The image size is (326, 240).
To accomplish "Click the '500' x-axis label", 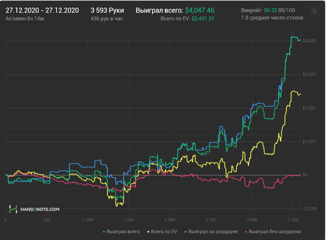I will (47, 220).
